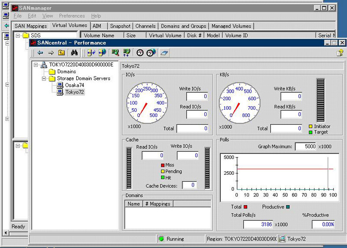
Task: Click the blue eraser-shaped toolbar icon
Action: [164, 53]
